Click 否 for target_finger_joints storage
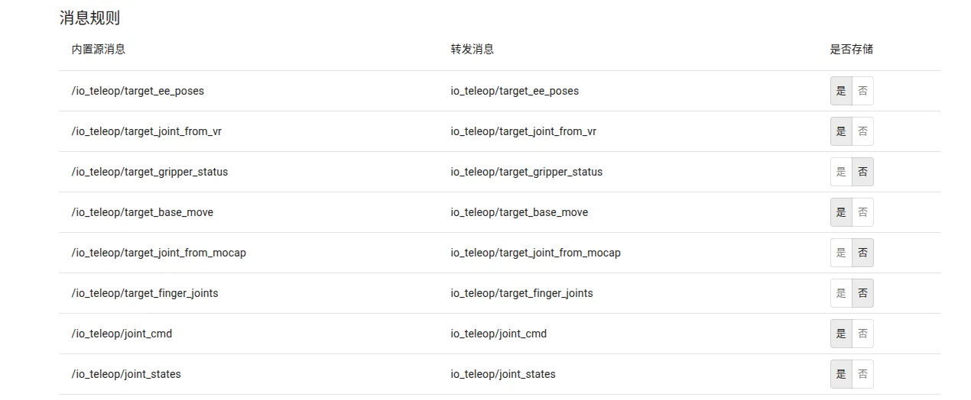 pyautogui.click(x=862, y=293)
